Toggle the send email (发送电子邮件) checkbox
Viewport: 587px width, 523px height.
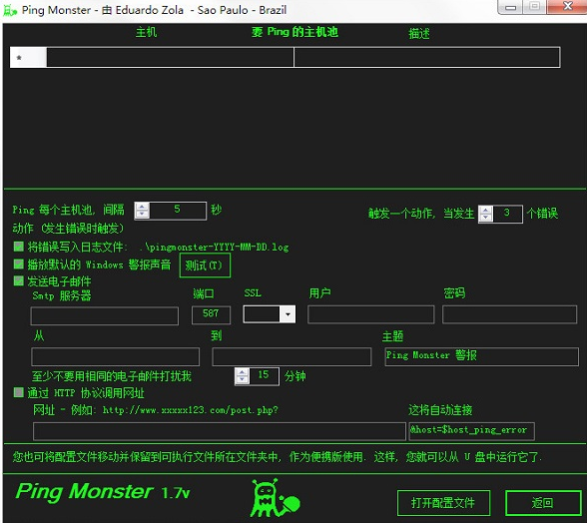tap(18, 280)
